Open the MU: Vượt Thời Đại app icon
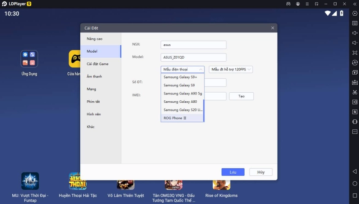Image resolution: width=359 pixels, height=204 pixels. 30,181
